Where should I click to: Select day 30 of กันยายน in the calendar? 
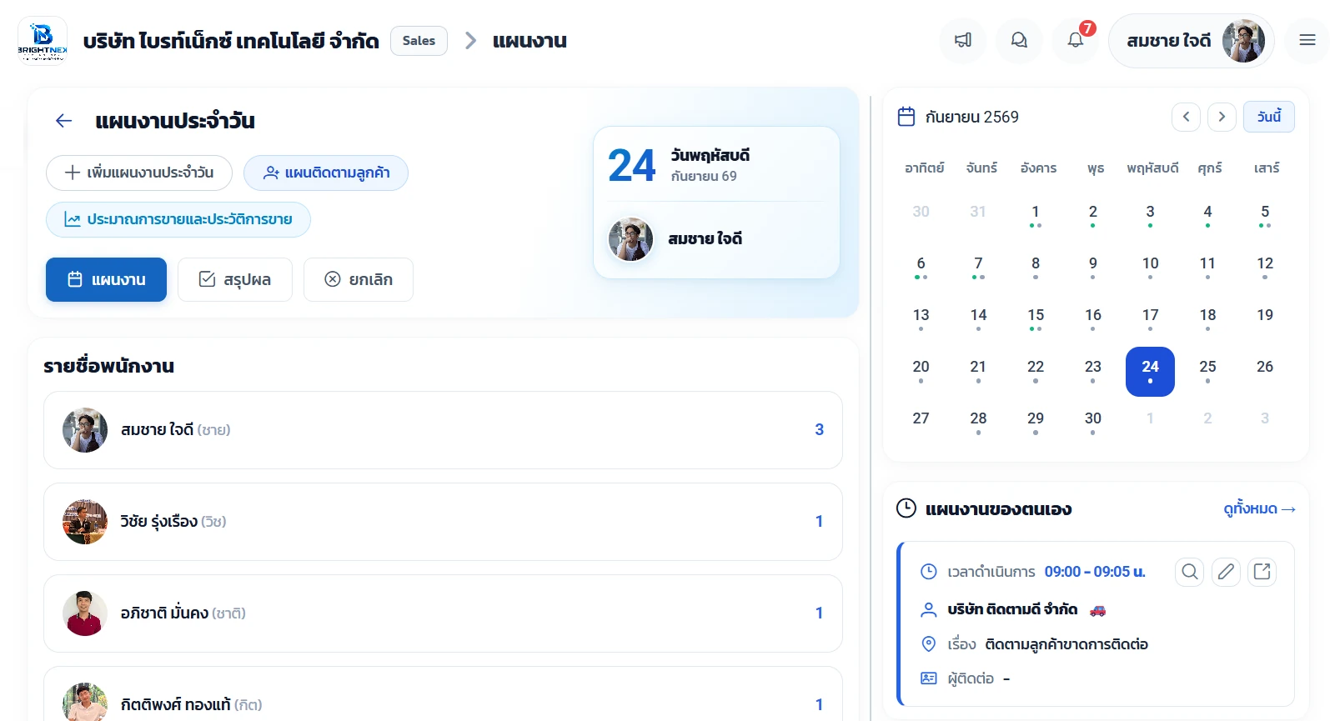pyautogui.click(x=1093, y=423)
